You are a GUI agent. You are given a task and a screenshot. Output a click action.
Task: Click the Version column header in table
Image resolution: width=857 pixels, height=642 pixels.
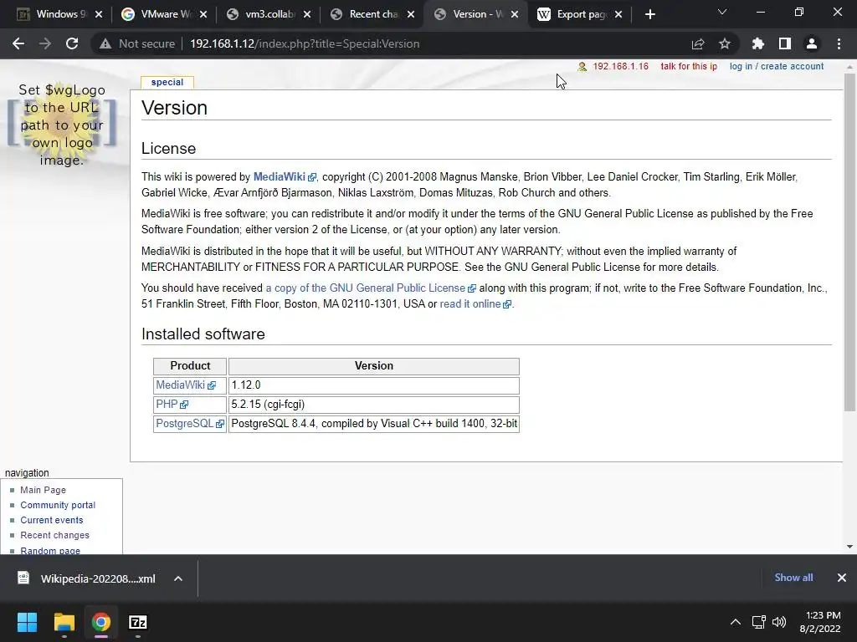pos(374,366)
